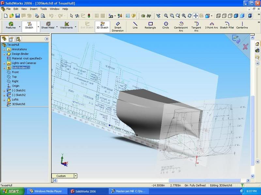Select the Tangent Arc tool
261x195 pixels.
[196, 27]
